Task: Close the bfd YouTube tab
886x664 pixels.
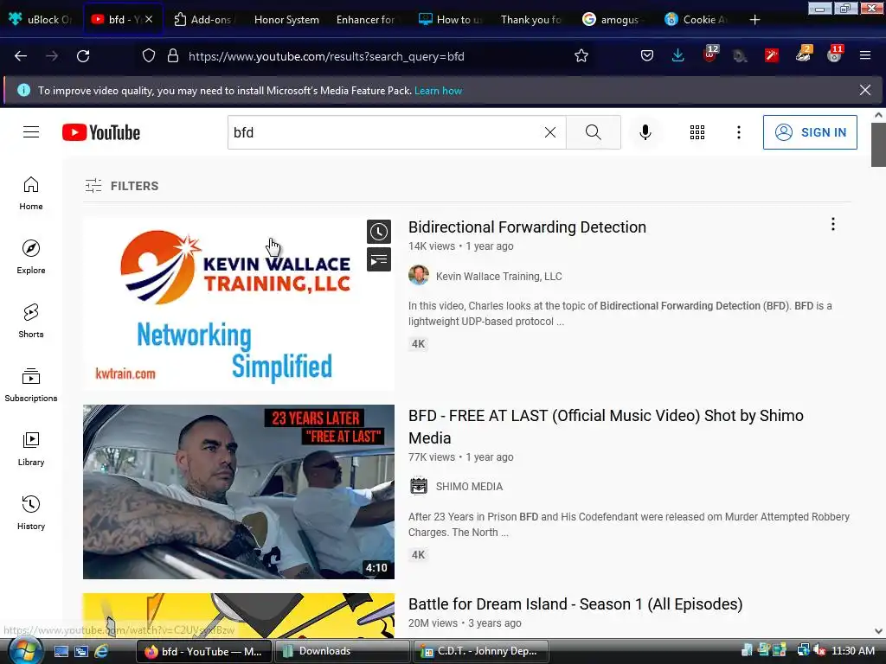Action: (x=149, y=19)
